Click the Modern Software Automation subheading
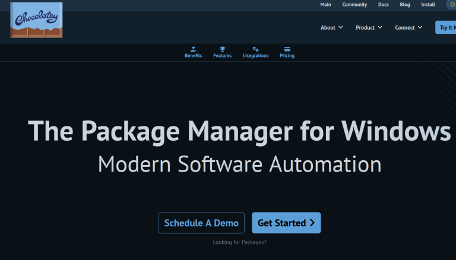This screenshot has width=456, height=260. [239, 163]
